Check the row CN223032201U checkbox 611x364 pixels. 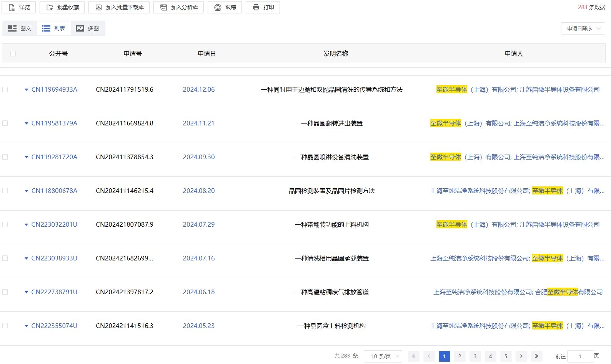pyautogui.click(x=5, y=224)
